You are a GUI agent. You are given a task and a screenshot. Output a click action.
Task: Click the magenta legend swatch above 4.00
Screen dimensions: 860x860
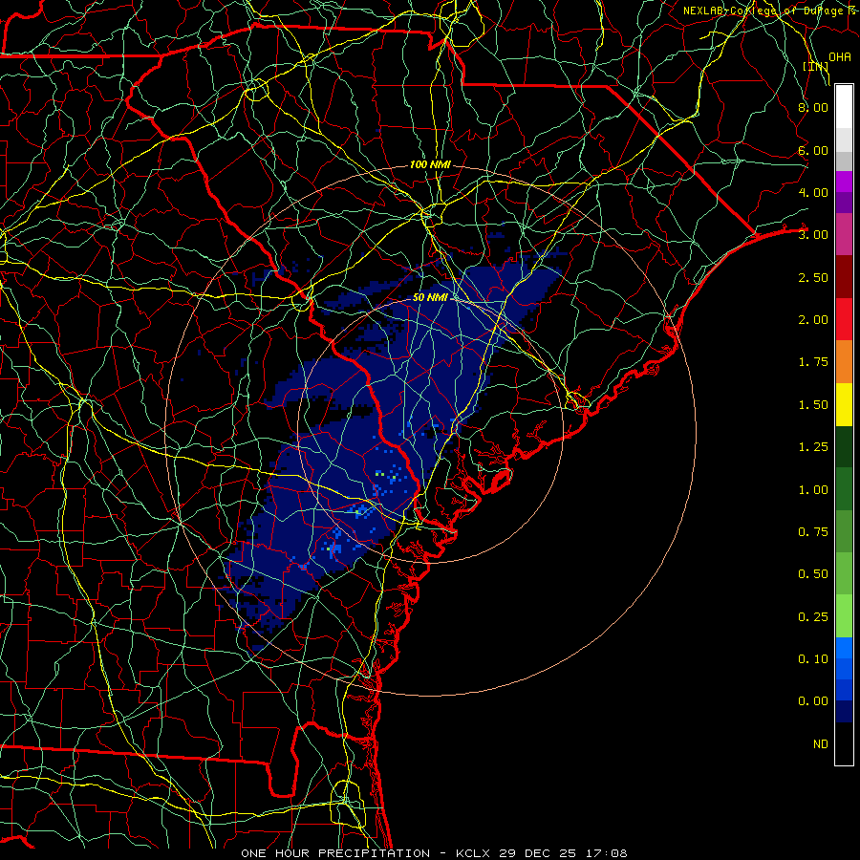(844, 182)
